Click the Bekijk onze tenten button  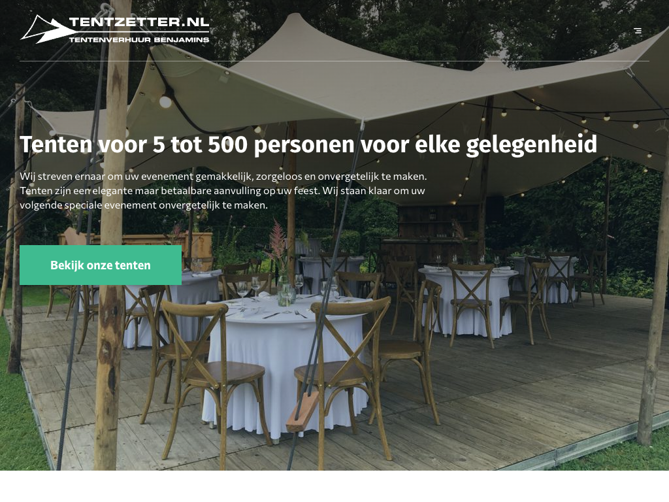[101, 265]
